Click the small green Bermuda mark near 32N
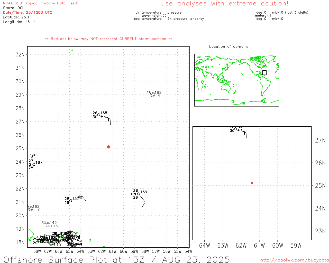This screenshot has height=263, width=329. pyautogui.click(x=72, y=50)
